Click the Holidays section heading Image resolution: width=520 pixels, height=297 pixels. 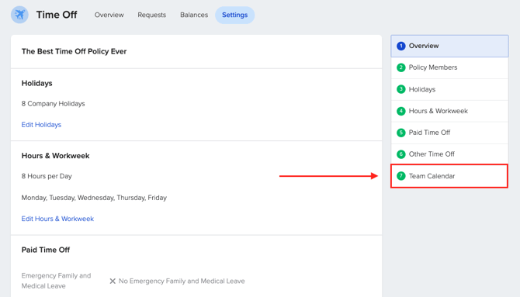(x=36, y=83)
